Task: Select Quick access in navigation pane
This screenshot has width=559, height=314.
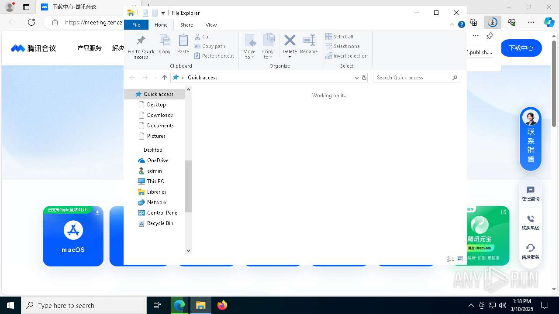Action: [x=155, y=94]
